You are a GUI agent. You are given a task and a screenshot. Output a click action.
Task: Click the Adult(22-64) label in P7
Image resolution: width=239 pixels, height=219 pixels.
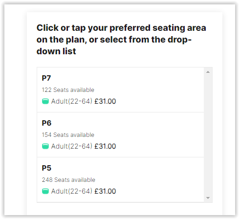[72, 101]
